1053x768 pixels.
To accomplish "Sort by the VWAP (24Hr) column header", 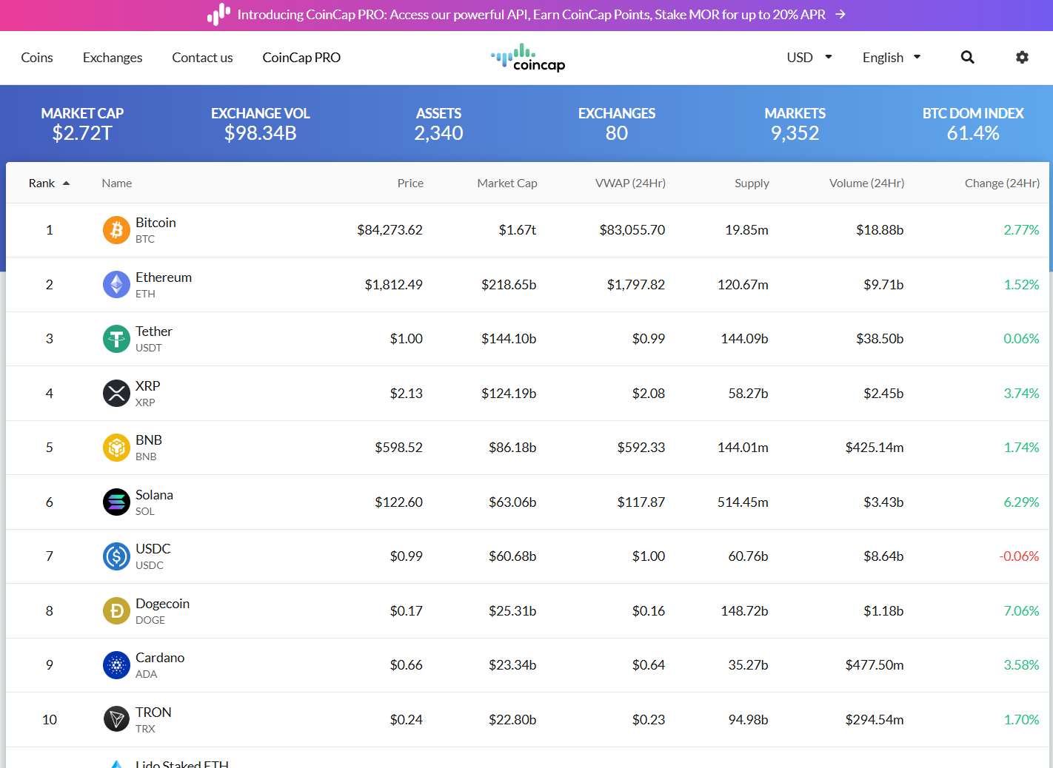I will point(630,183).
